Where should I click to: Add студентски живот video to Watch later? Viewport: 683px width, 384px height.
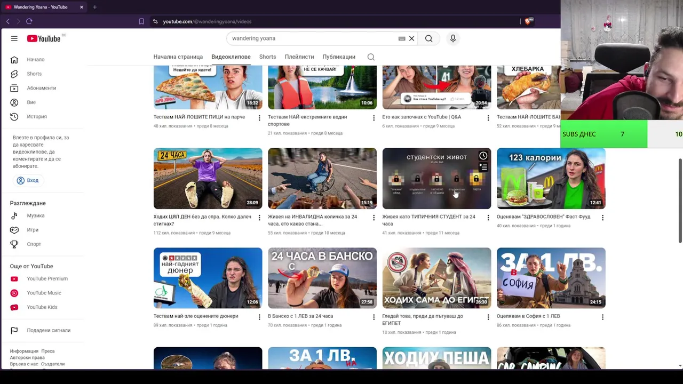click(483, 156)
